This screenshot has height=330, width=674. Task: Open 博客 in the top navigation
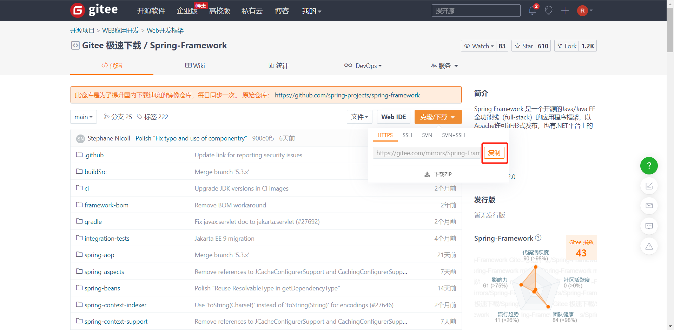(x=282, y=11)
